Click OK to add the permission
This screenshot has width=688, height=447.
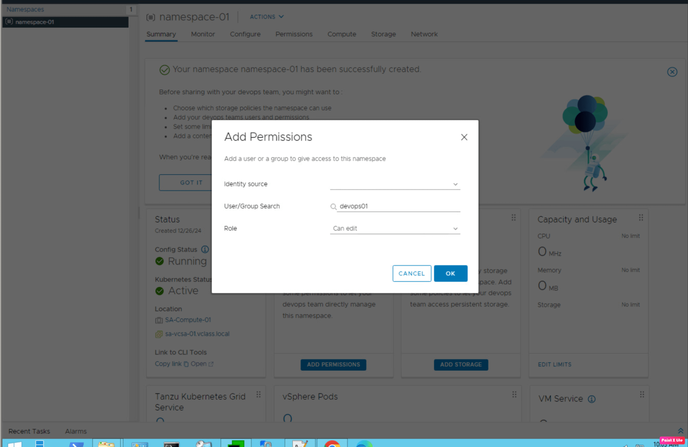[x=450, y=273]
